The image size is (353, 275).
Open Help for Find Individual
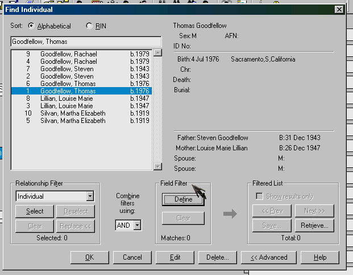tap(320, 257)
